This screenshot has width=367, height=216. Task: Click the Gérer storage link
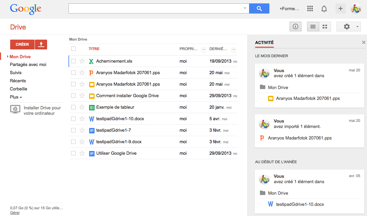point(15,213)
